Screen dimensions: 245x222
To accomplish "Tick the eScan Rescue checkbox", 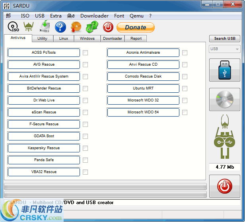I will click(85, 113).
